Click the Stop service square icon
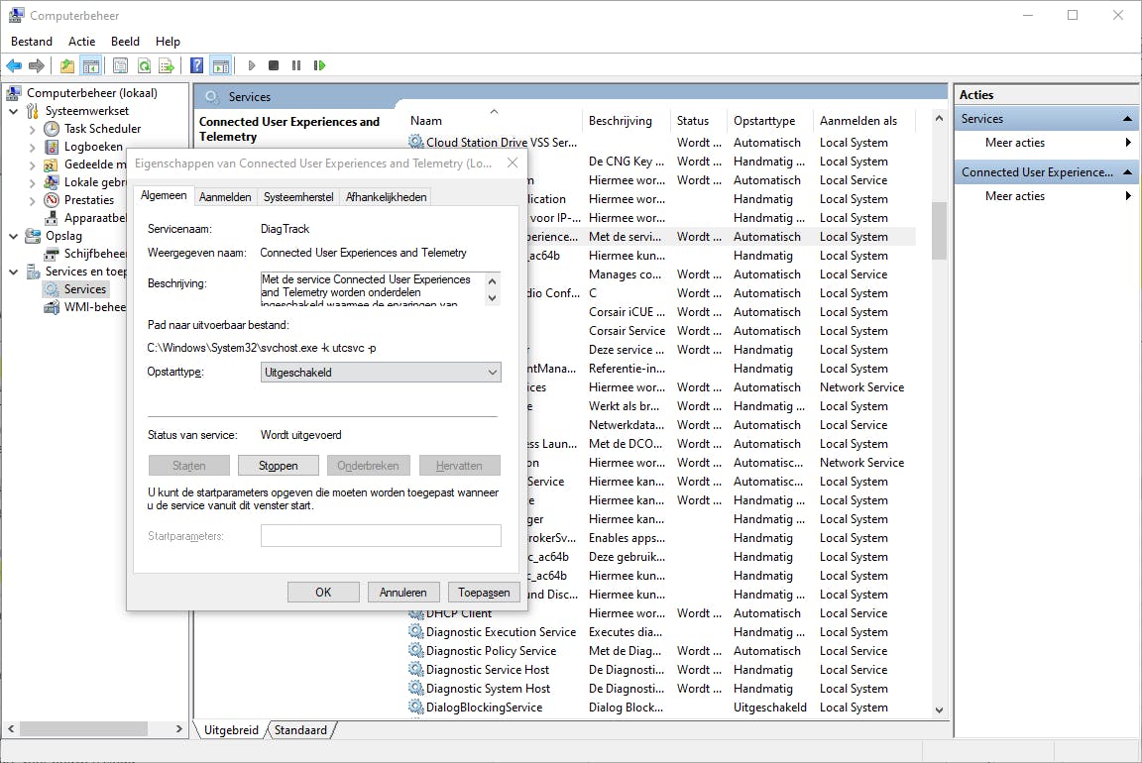This screenshot has width=1142, height=763. (274, 66)
